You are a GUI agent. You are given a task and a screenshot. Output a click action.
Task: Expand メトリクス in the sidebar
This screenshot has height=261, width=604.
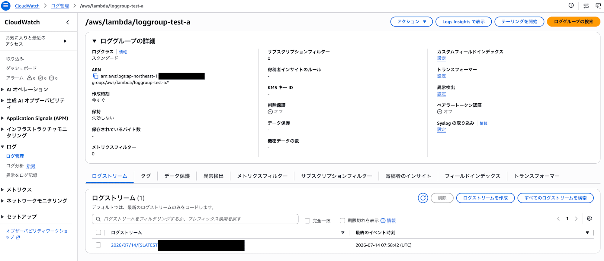pyautogui.click(x=2, y=190)
